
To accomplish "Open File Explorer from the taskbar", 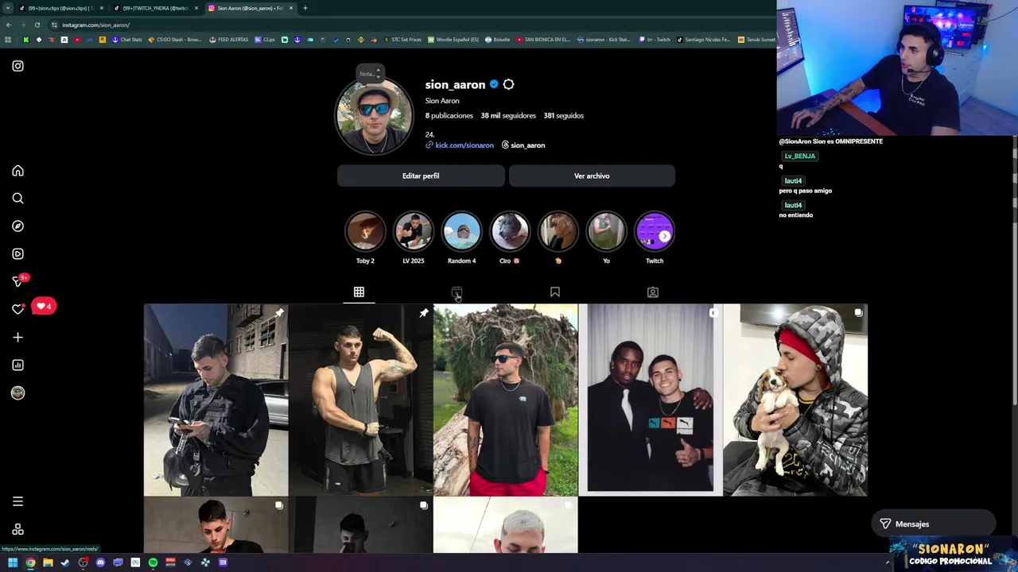I will (48, 562).
